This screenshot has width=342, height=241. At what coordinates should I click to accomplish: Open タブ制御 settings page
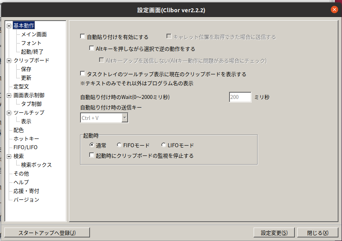coord(31,104)
